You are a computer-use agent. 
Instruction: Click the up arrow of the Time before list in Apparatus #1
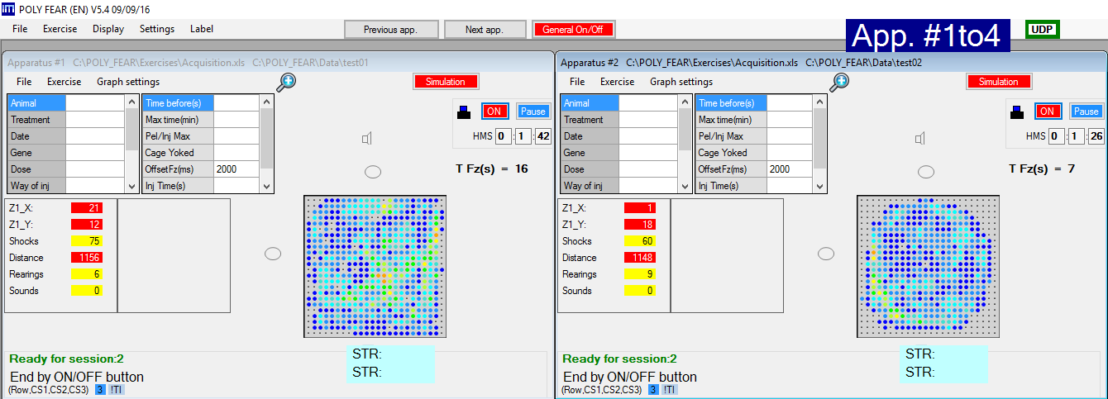(x=266, y=102)
